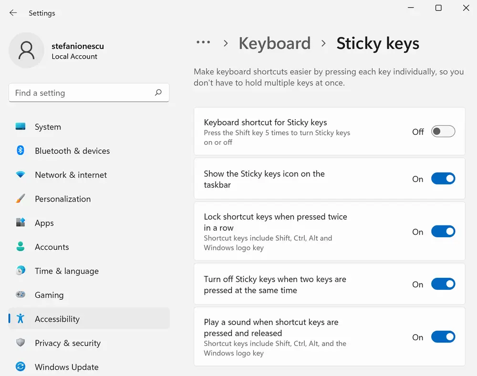Turn off the Sticky keys taskbar icon
The height and width of the screenshot is (376, 477).
[x=443, y=179]
